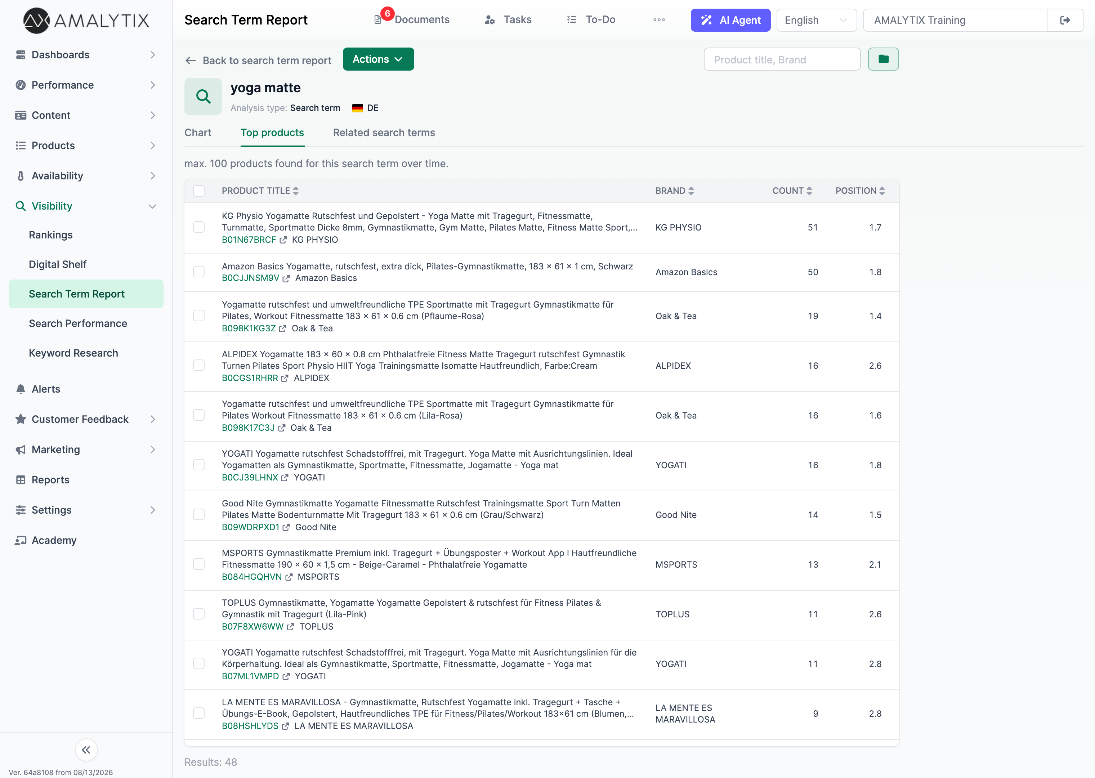
Task: Expand the Availability menu
Action: click(x=86, y=176)
